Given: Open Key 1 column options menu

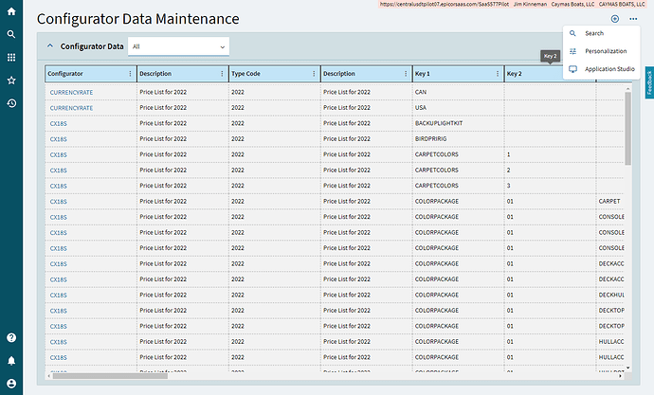Looking at the screenshot, I should (x=498, y=74).
